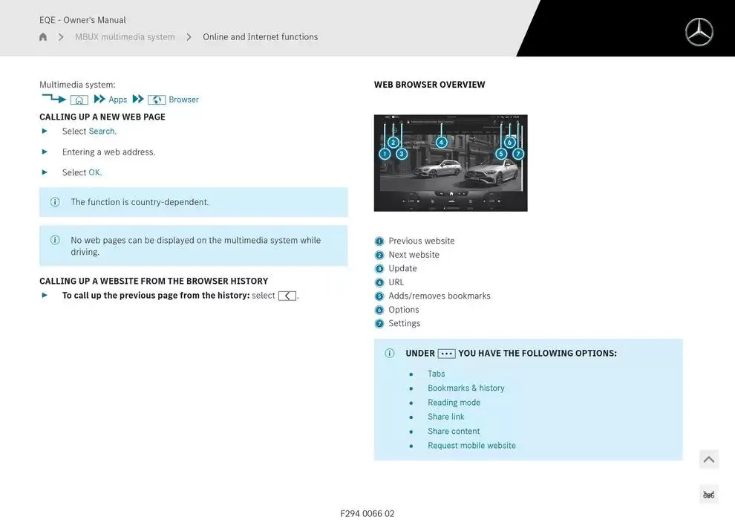Click the back arrow icon in the history instructions

point(287,296)
